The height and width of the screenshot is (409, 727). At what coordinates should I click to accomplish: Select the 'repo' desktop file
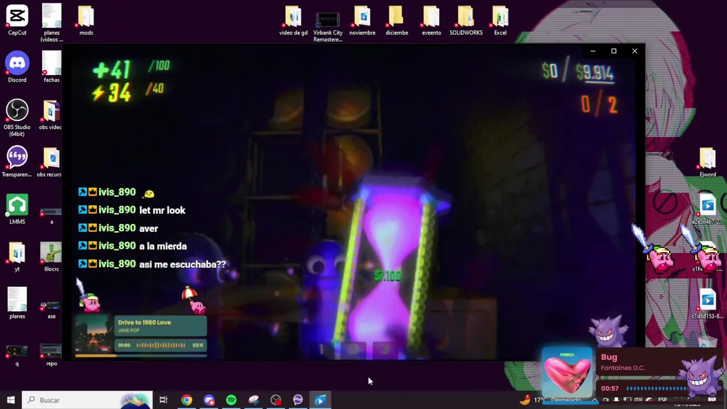point(52,354)
